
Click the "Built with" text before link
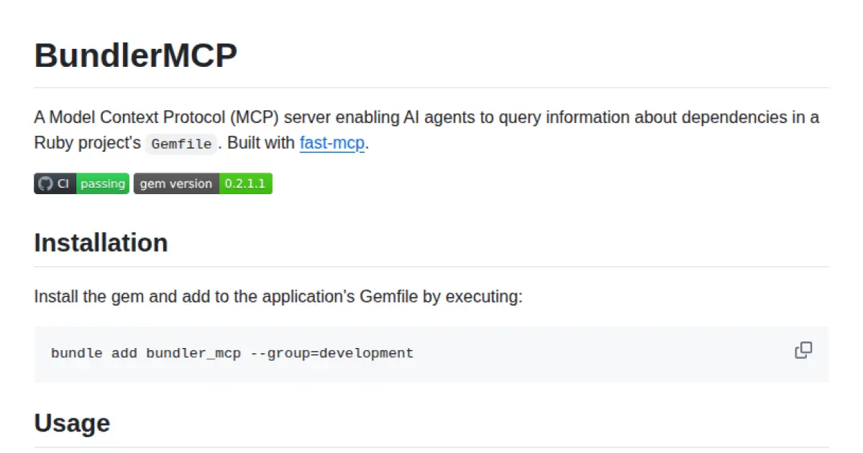[x=260, y=142]
